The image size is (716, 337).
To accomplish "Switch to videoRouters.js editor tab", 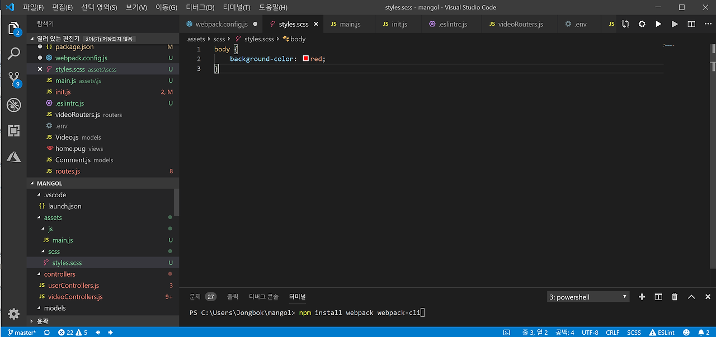I will tap(520, 24).
